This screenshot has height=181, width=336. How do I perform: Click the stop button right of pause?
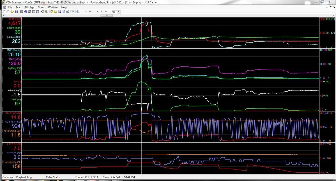point(106,12)
